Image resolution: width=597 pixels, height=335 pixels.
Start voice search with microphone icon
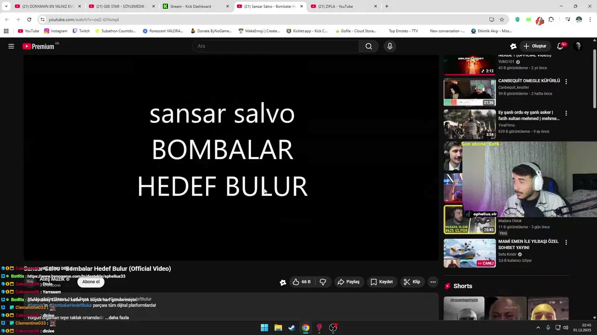390,46
